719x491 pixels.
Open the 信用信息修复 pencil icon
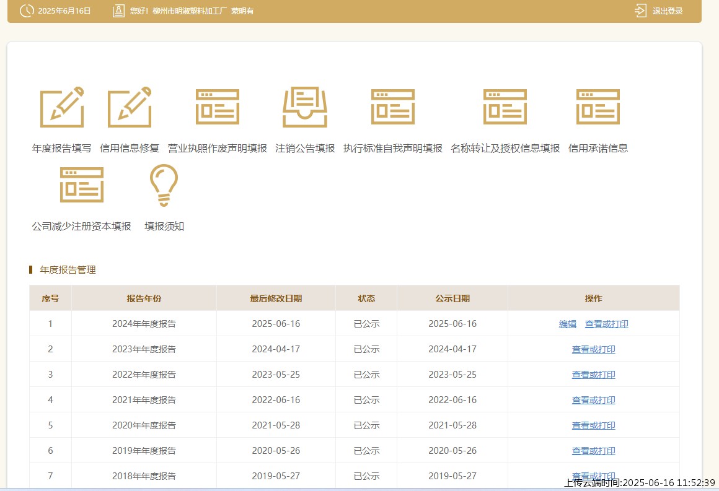[130, 106]
